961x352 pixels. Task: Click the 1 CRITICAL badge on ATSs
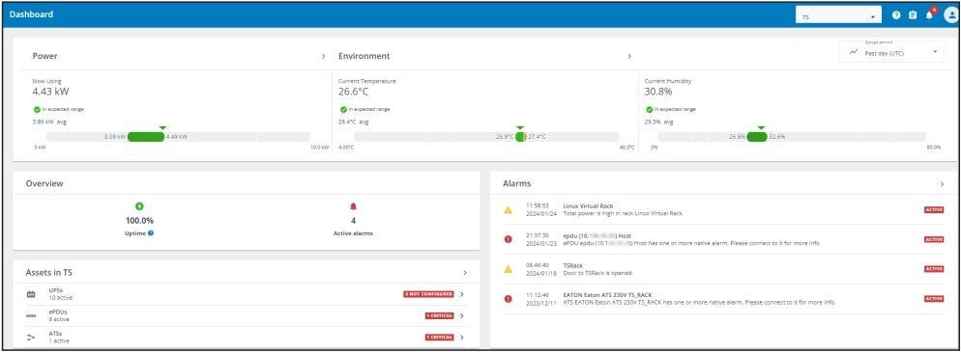(x=440, y=338)
